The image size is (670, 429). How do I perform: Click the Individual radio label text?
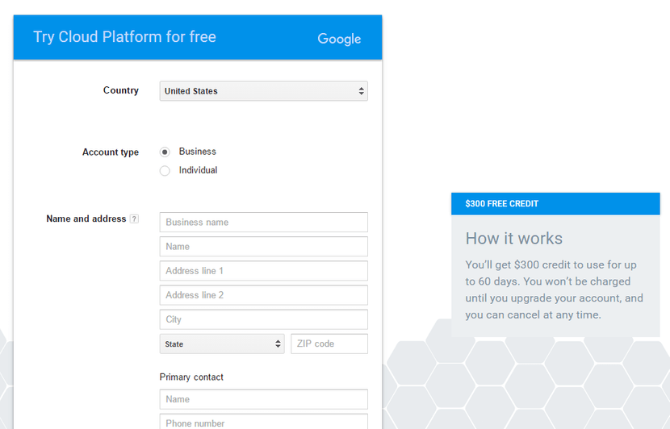[198, 170]
